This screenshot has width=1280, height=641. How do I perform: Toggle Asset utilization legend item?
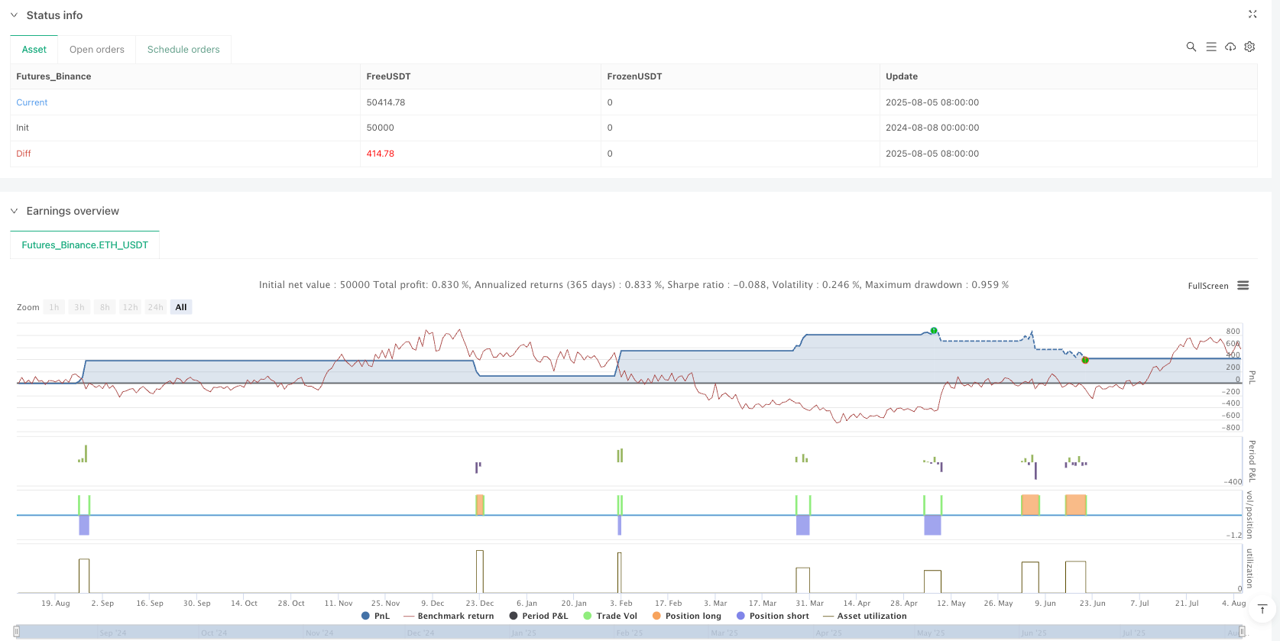(x=864, y=616)
